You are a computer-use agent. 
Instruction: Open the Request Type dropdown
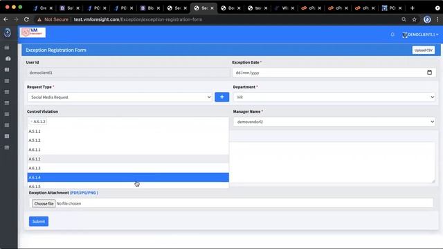click(120, 97)
